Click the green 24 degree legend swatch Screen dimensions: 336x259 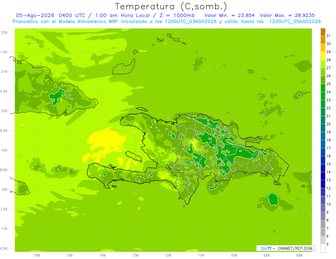[323, 88]
